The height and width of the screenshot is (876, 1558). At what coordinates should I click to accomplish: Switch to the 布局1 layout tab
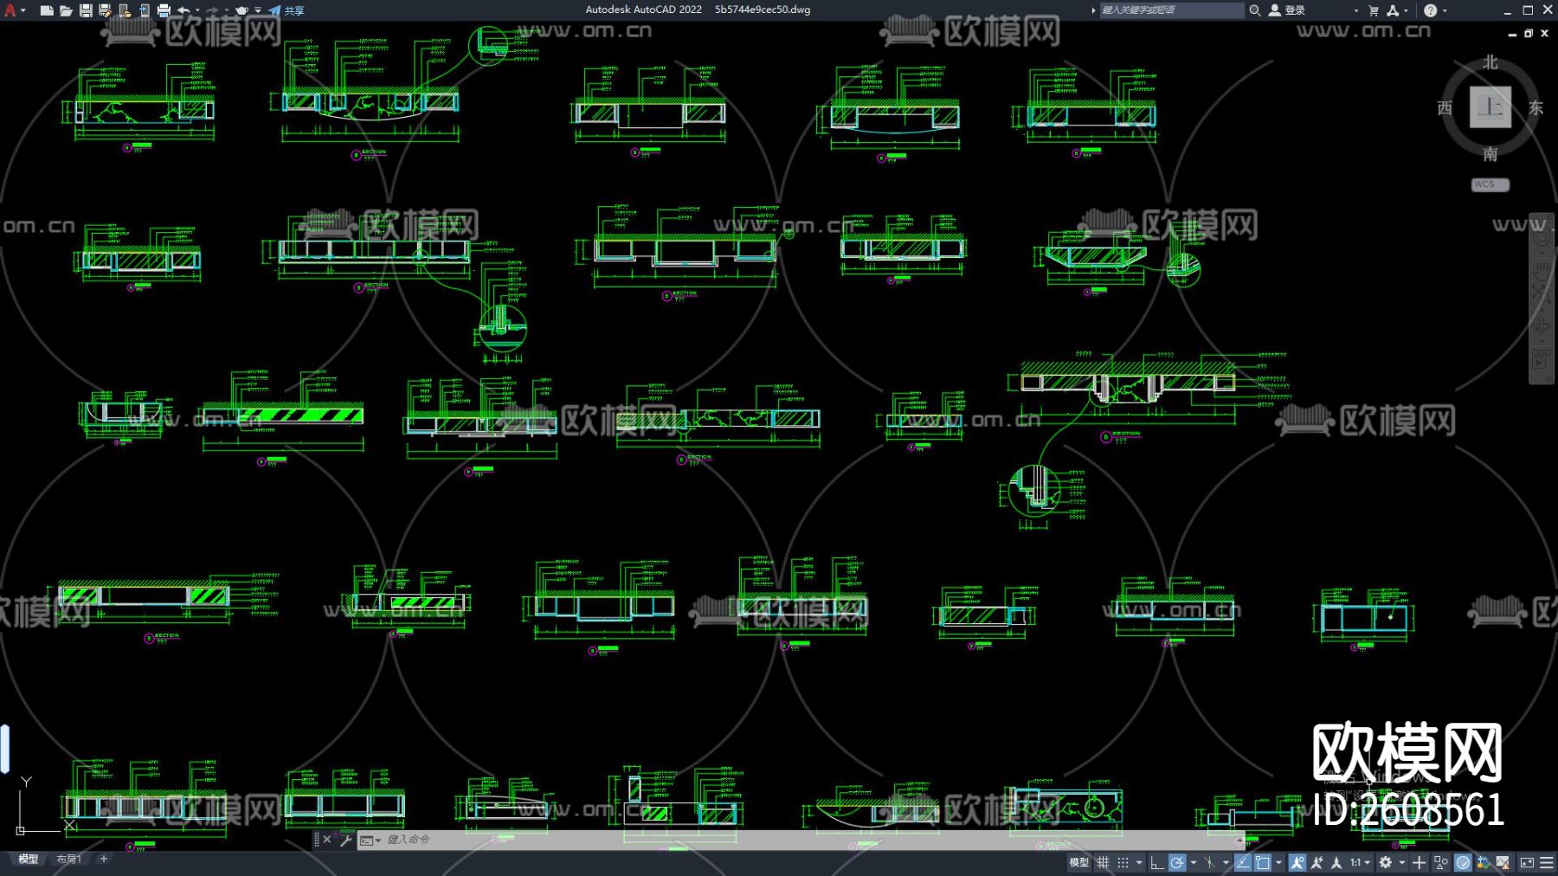(x=68, y=860)
